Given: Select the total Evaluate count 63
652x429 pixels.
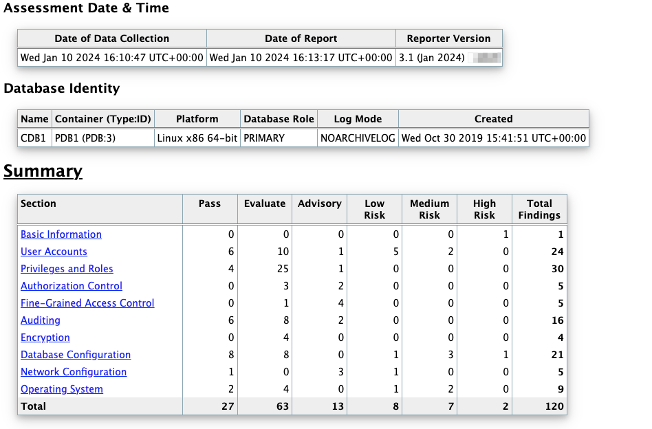Looking at the screenshot, I should 283,406.
